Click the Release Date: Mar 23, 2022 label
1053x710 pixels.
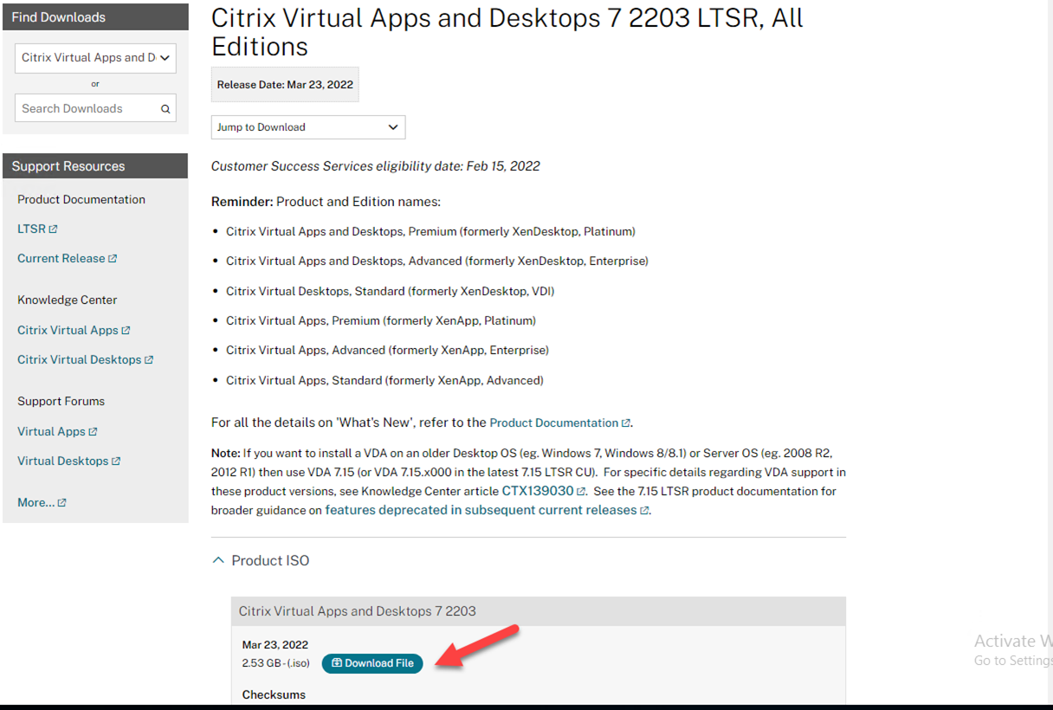[x=285, y=85]
